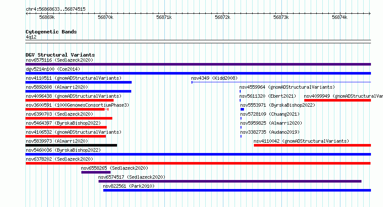Click the 56870k ruler mark
This screenshot has height=207, width=383.
pyautogui.click(x=105, y=17)
